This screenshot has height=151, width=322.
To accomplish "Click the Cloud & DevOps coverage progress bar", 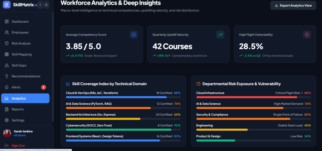I will tap(123, 97).
